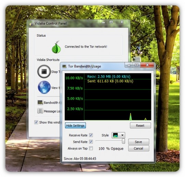Cancel the bandwidth settings changes
Image resolution: width=185 pixels, height=177 pixels.
pyautogui.click(x=139, y=148)
